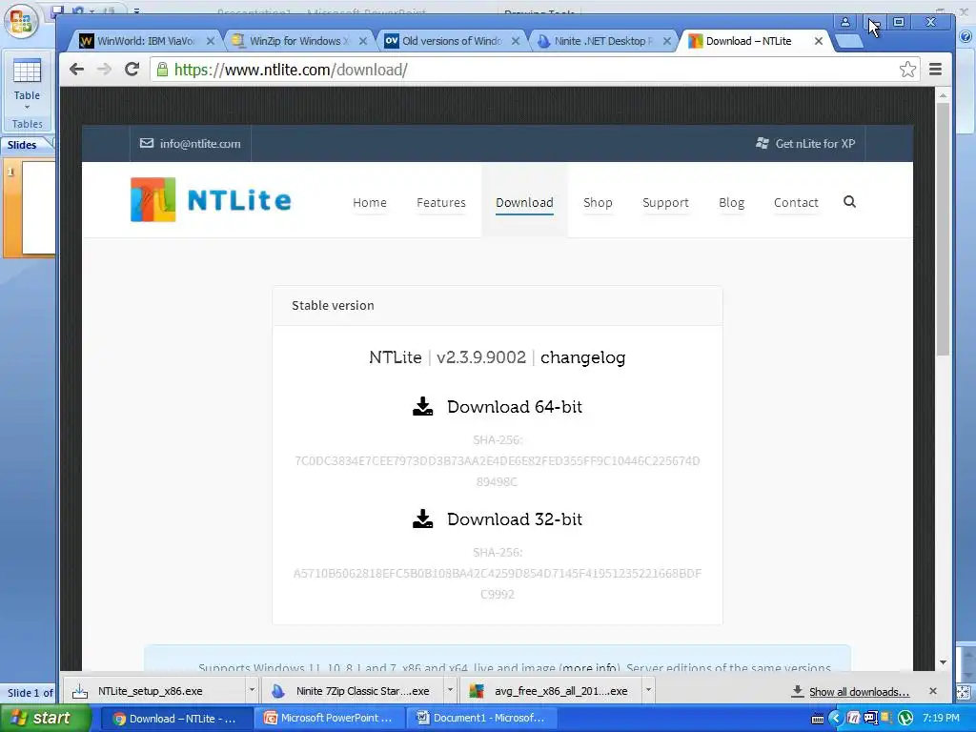This screenshot has height=732, width=976.
Task: Reload the NTLite download page
Action: click(132, 69)
